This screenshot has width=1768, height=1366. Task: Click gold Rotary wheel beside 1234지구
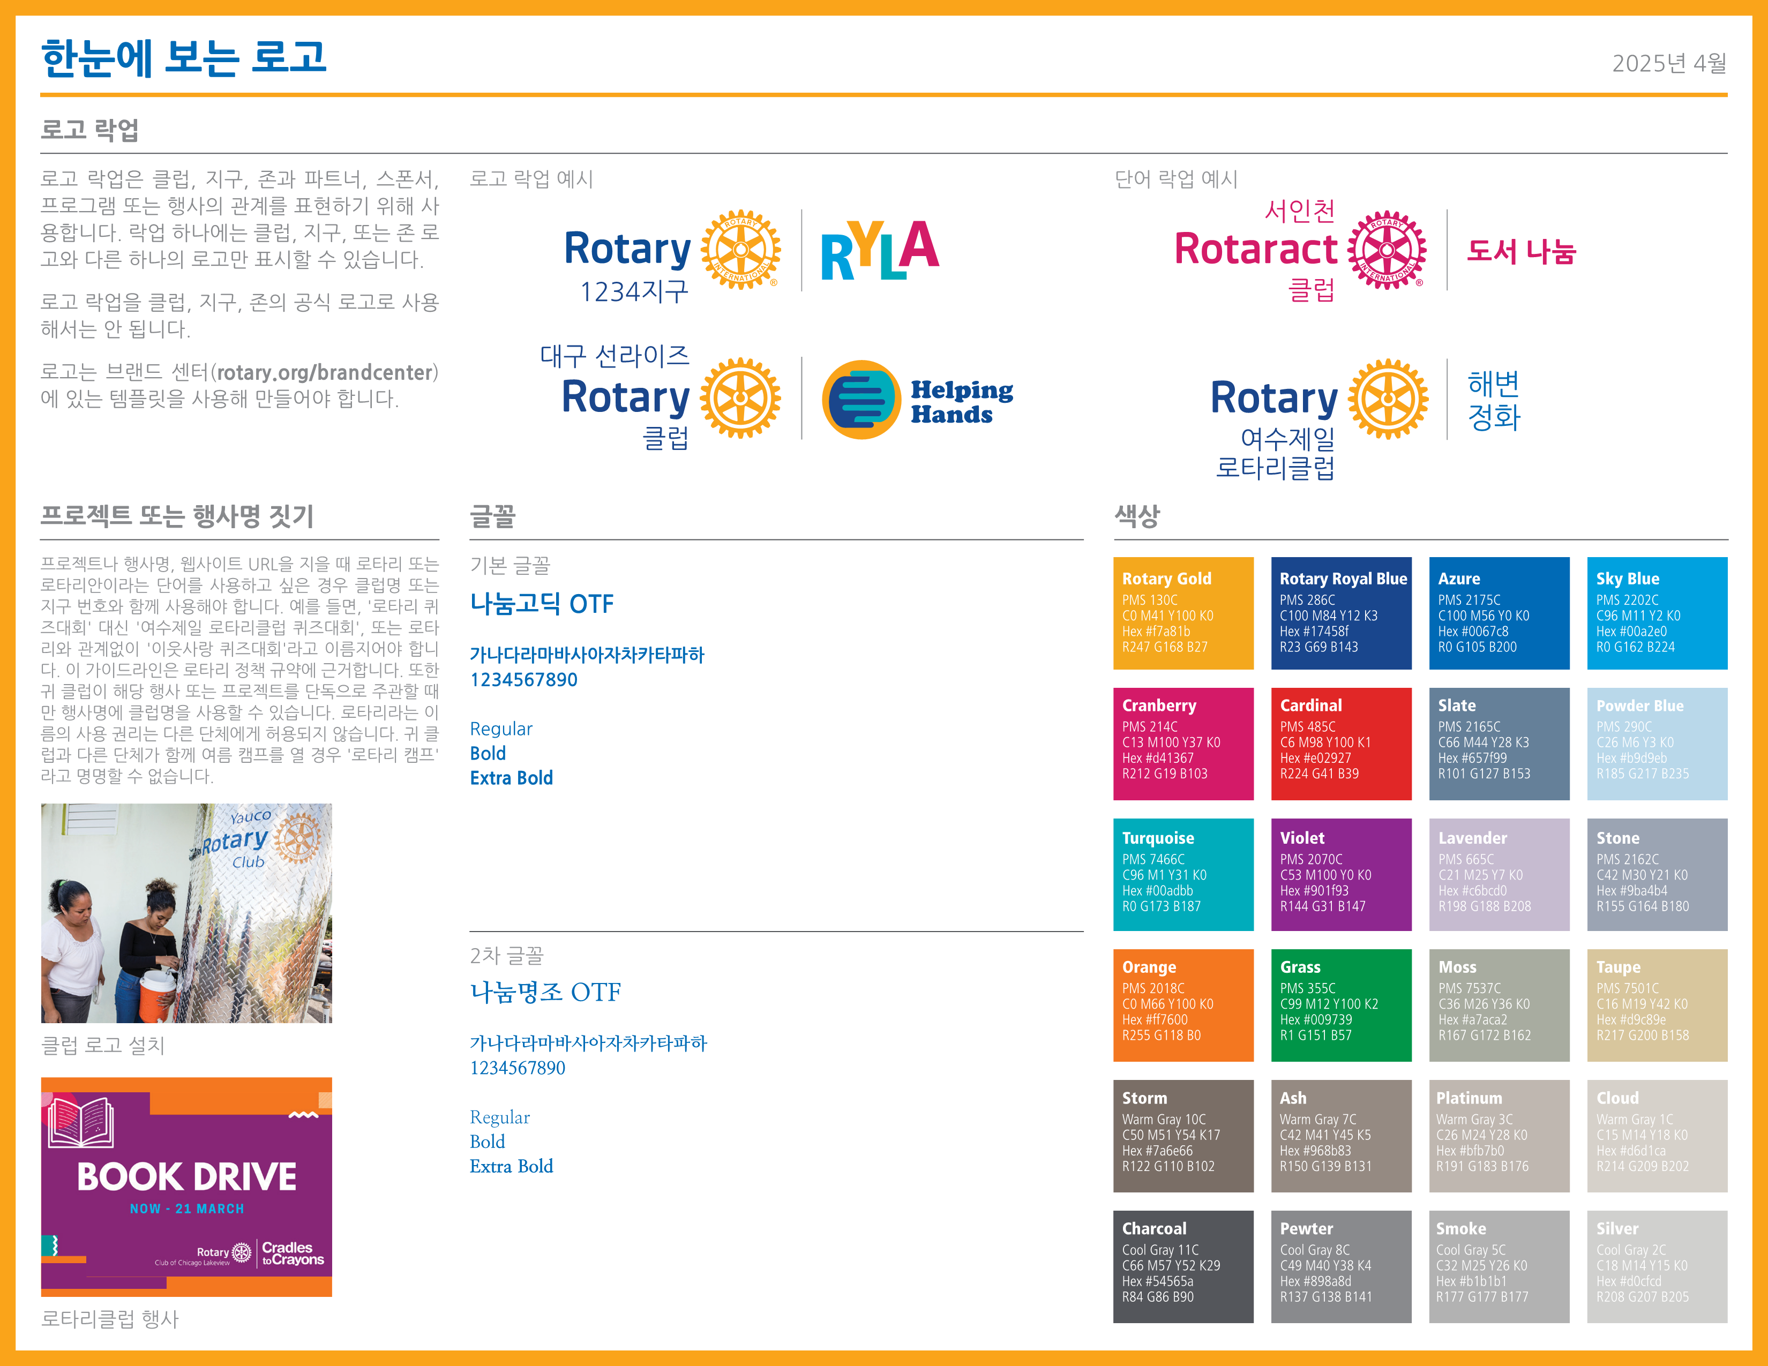pyautogui.click(x=740, y=250)
